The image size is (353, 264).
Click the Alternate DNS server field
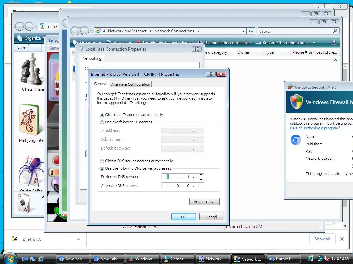coord(183,186)
